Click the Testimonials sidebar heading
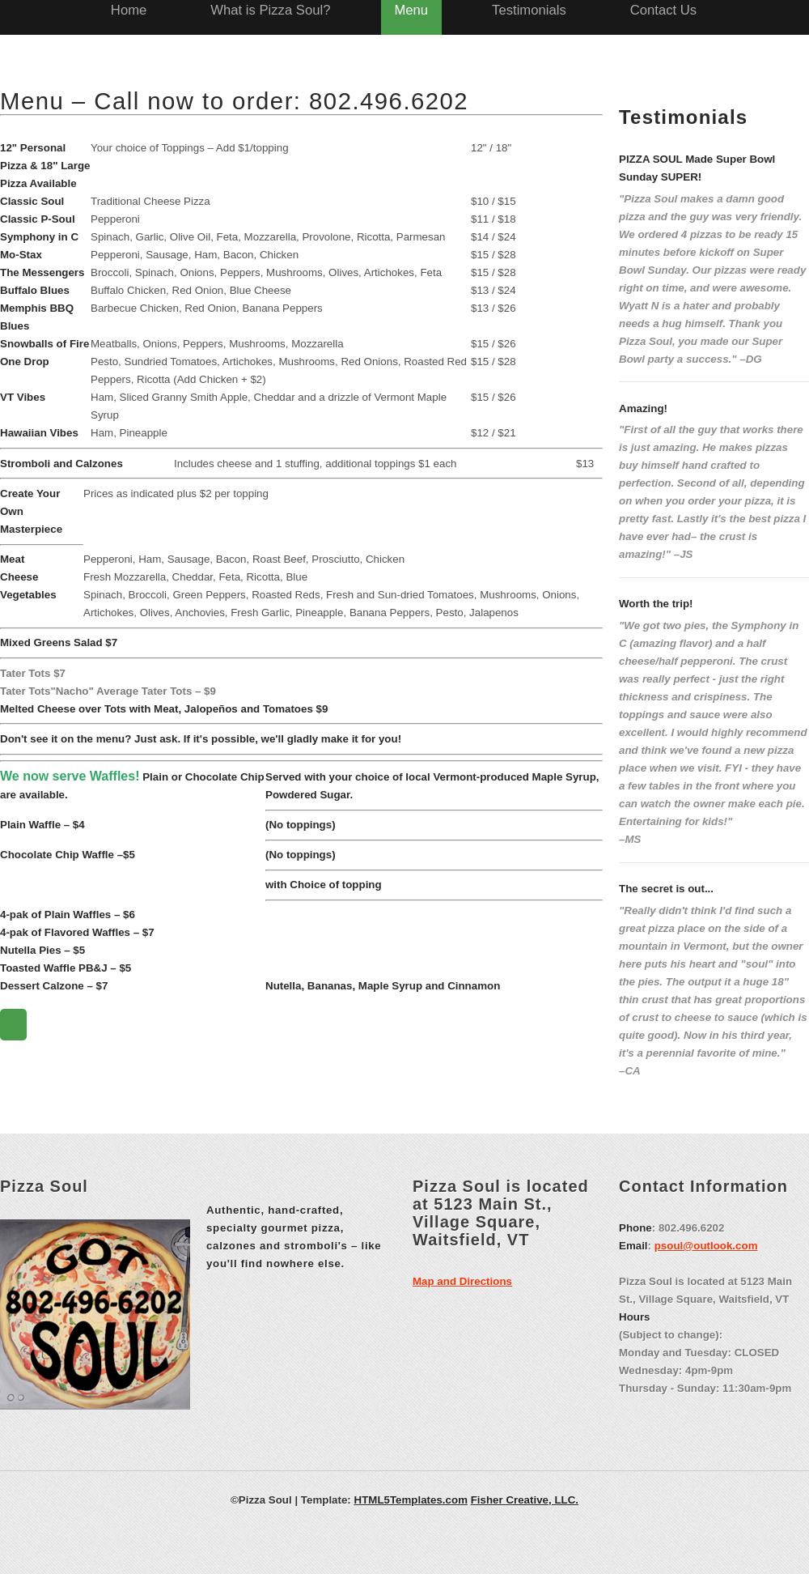 pyautogui.click(x=683, y=117)
